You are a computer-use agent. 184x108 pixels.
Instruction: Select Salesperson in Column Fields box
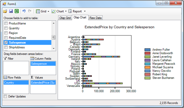click(x=43, y=64)
